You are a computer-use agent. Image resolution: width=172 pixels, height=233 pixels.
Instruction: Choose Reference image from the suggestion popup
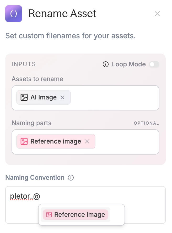(79, 215)
